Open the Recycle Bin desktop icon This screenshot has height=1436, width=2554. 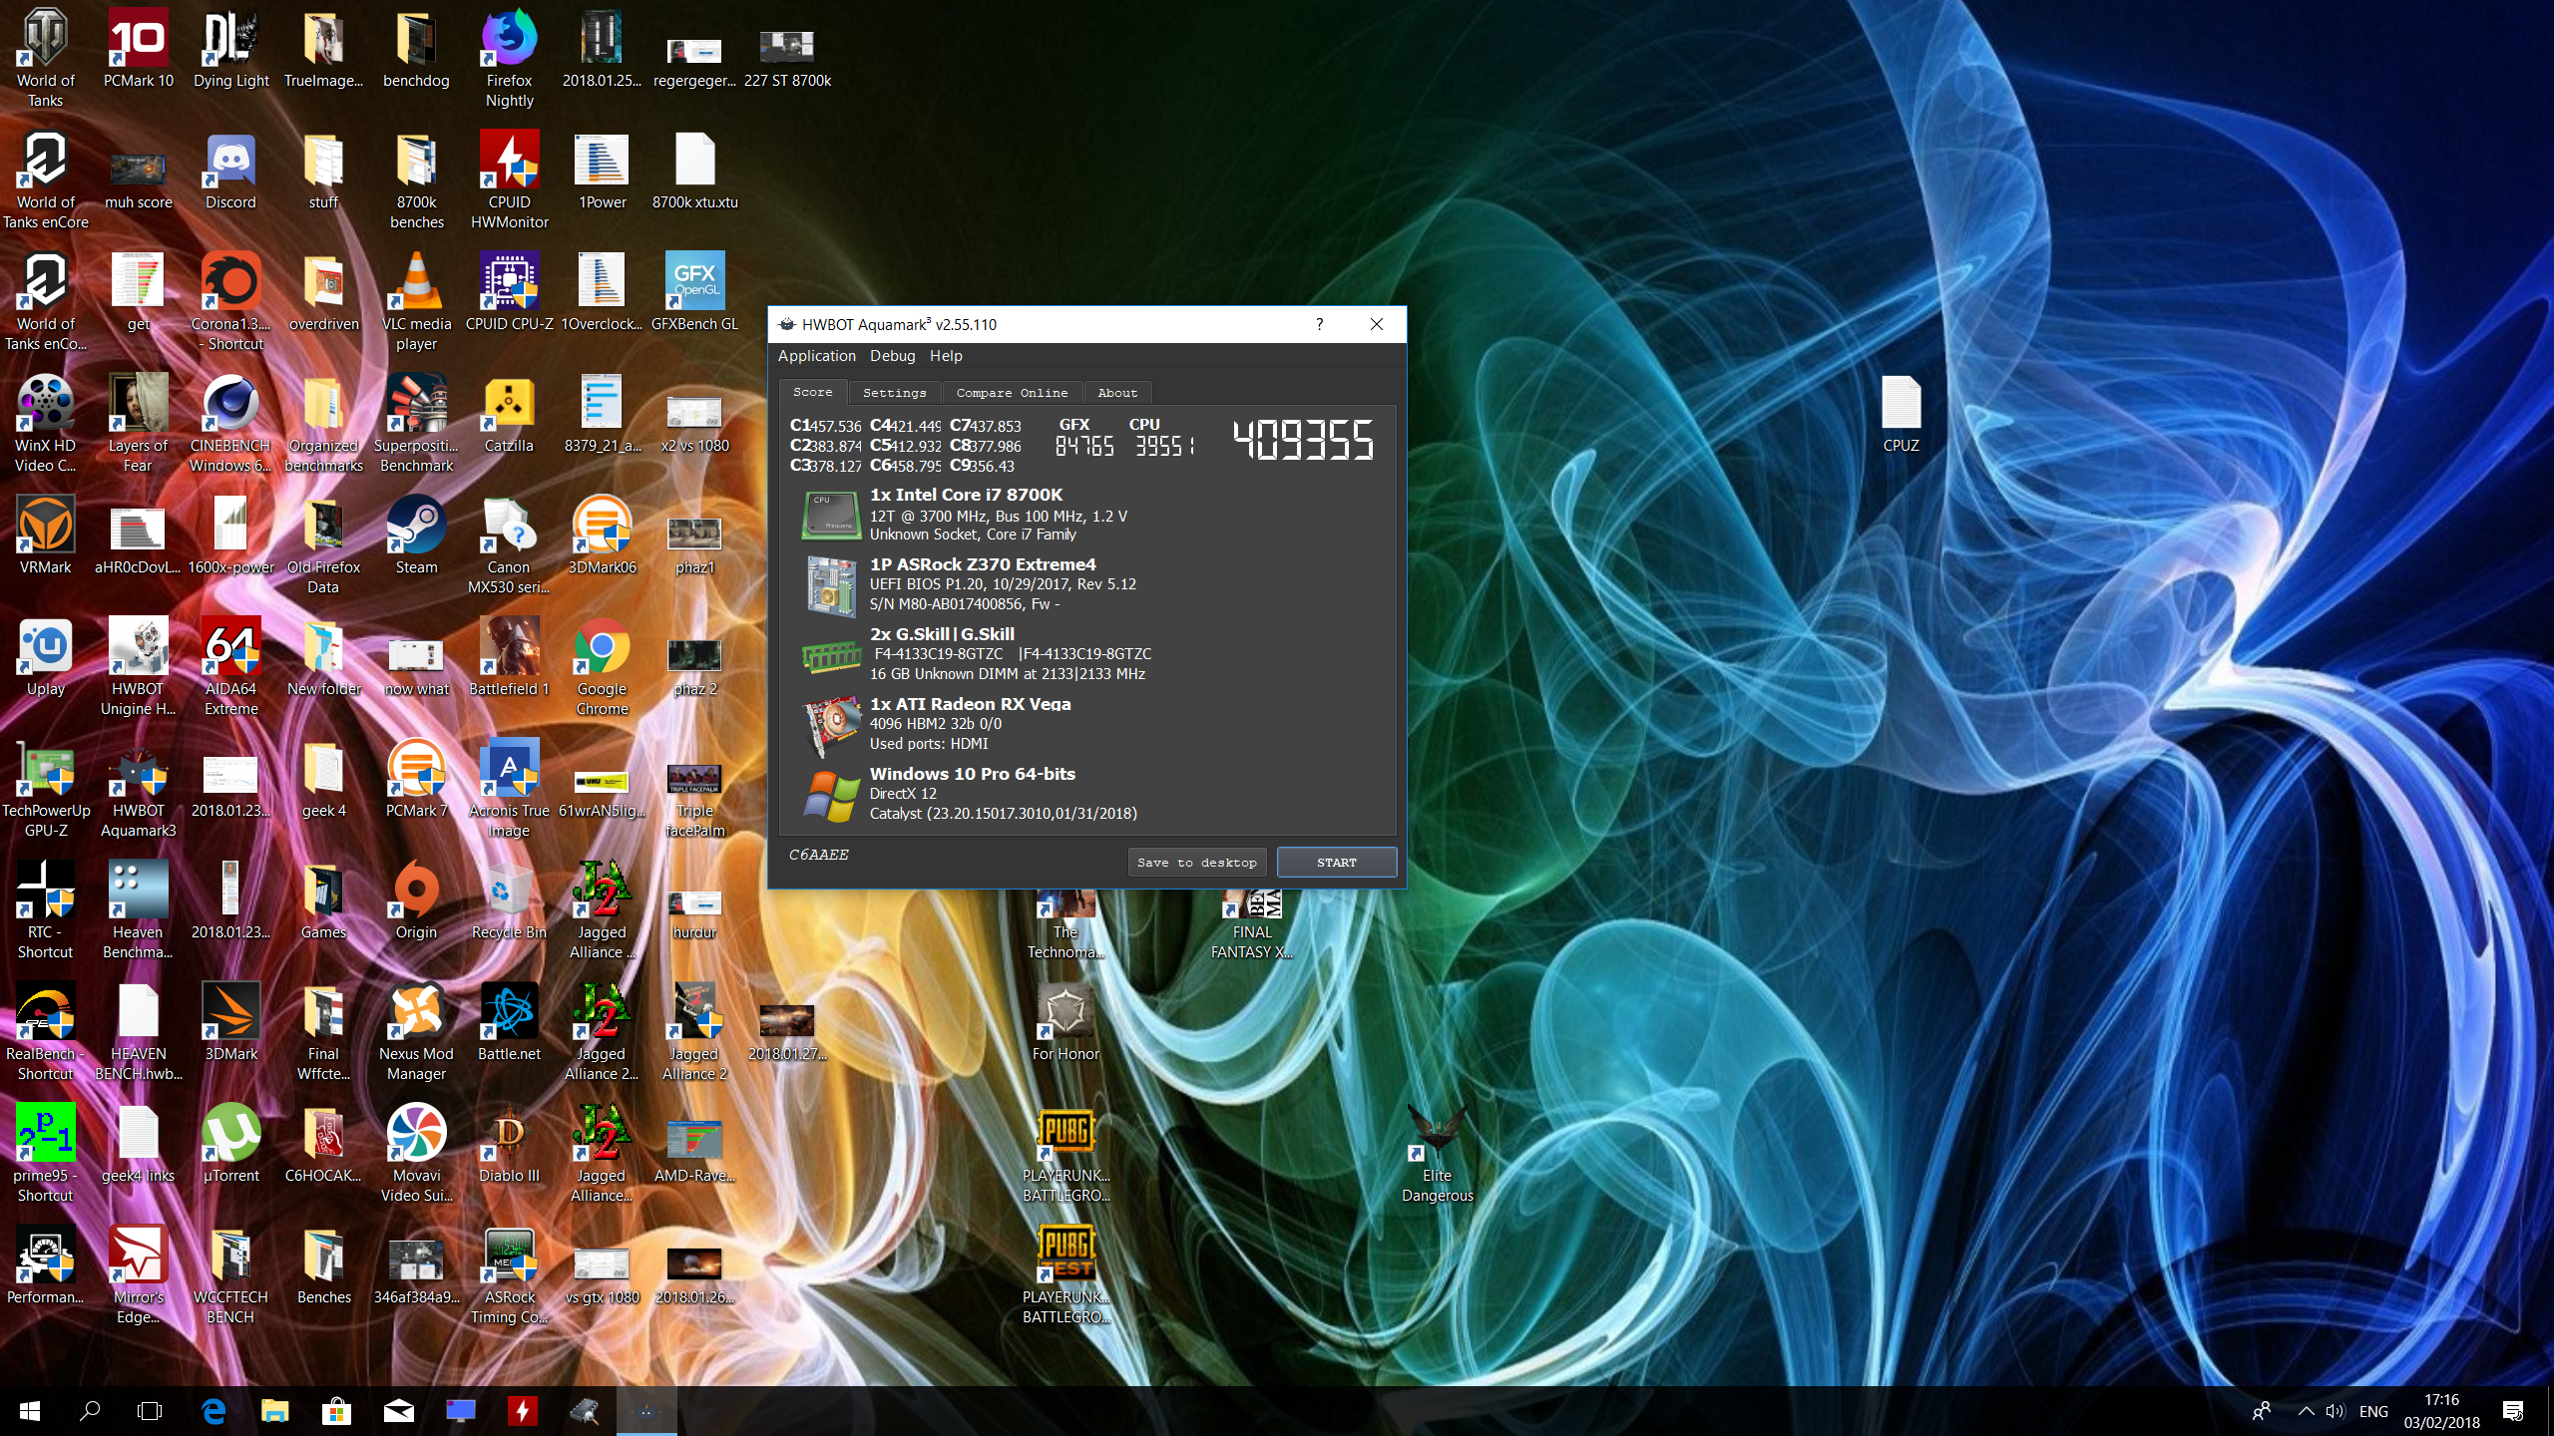(509, 901)
